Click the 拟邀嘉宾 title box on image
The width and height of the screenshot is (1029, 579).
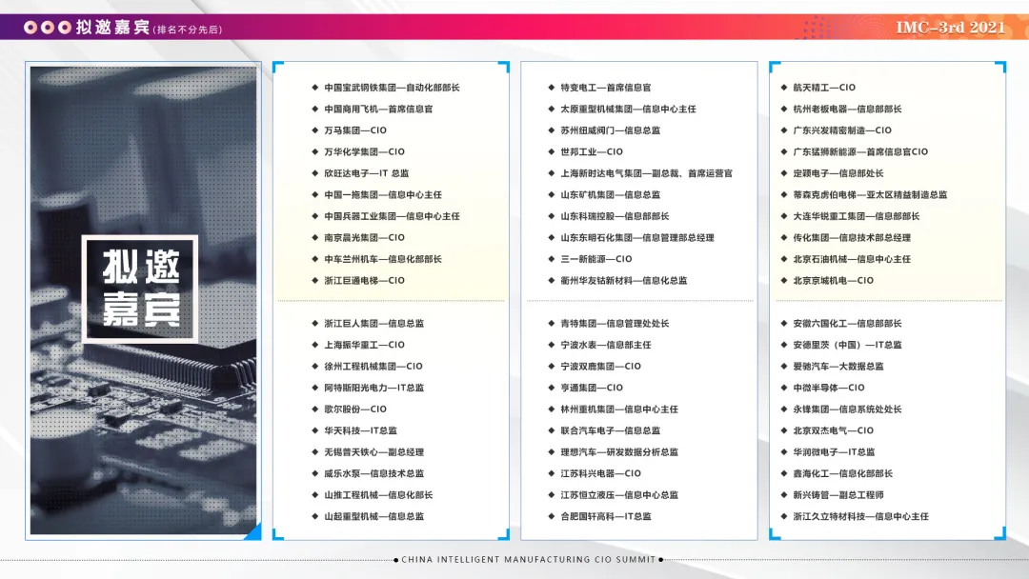[140, 289]
